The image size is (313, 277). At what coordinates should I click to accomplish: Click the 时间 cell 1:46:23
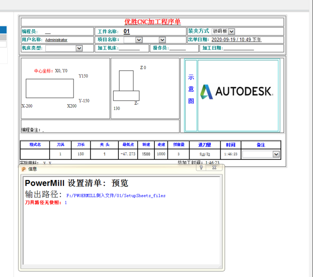(x=231, y=154)
